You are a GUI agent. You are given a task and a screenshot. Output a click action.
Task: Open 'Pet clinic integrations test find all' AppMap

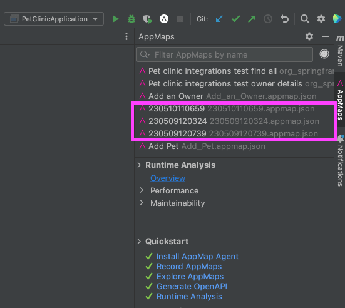234,71
